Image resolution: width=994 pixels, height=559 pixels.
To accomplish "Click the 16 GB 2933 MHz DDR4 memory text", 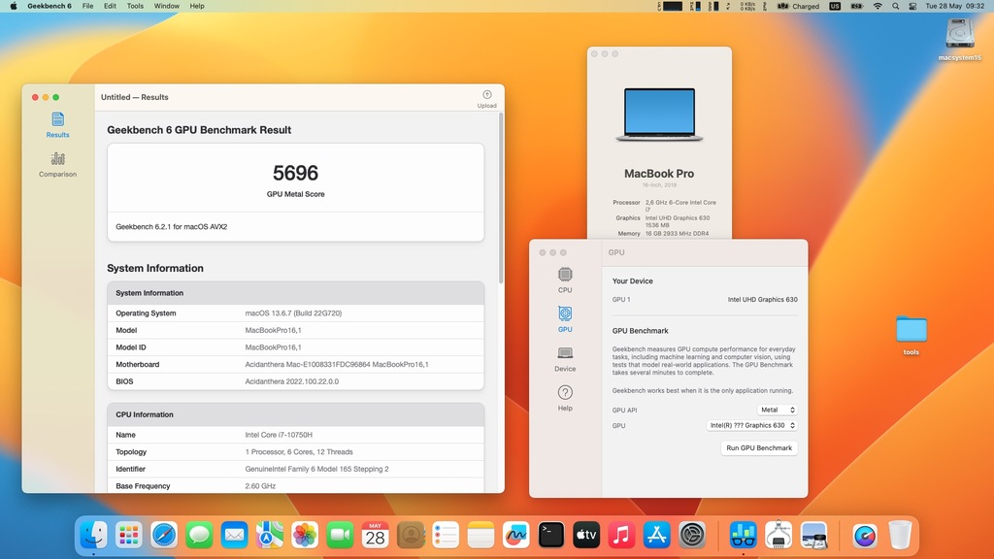I will click(677, 233).
